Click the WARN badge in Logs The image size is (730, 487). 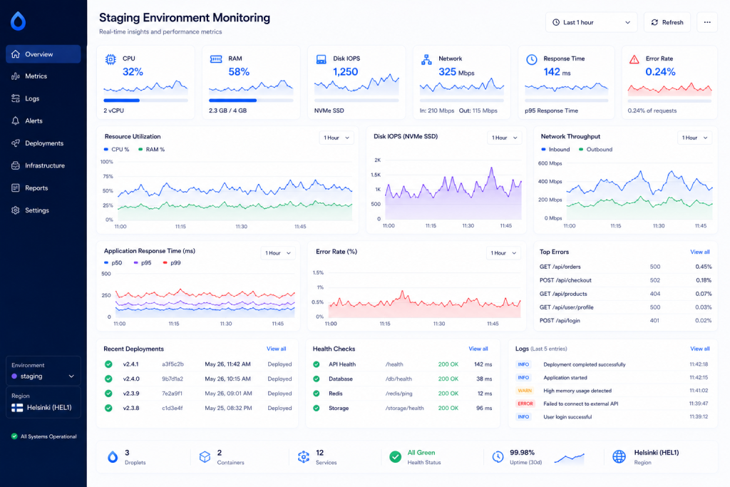coord(525,391)
